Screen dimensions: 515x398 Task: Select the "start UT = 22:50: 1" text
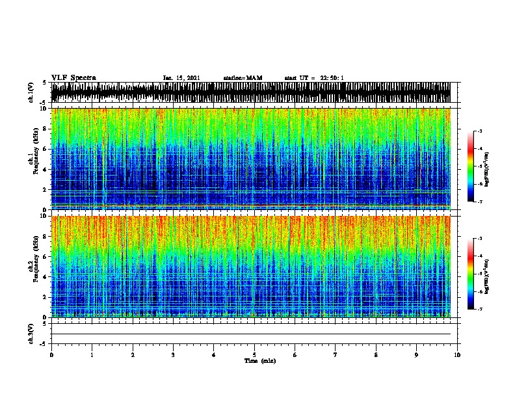coord(314,78)
